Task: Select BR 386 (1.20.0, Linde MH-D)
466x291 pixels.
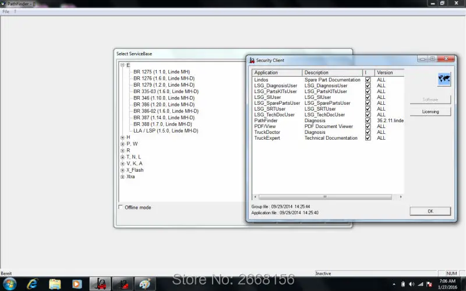Action: [164, 104]
